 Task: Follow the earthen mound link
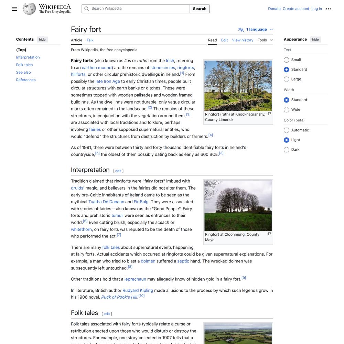click(97, 67)
